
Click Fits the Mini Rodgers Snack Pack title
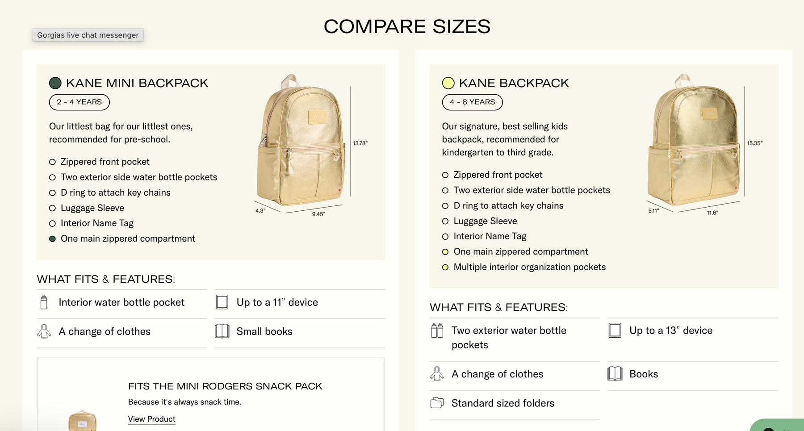pos(225,386)
